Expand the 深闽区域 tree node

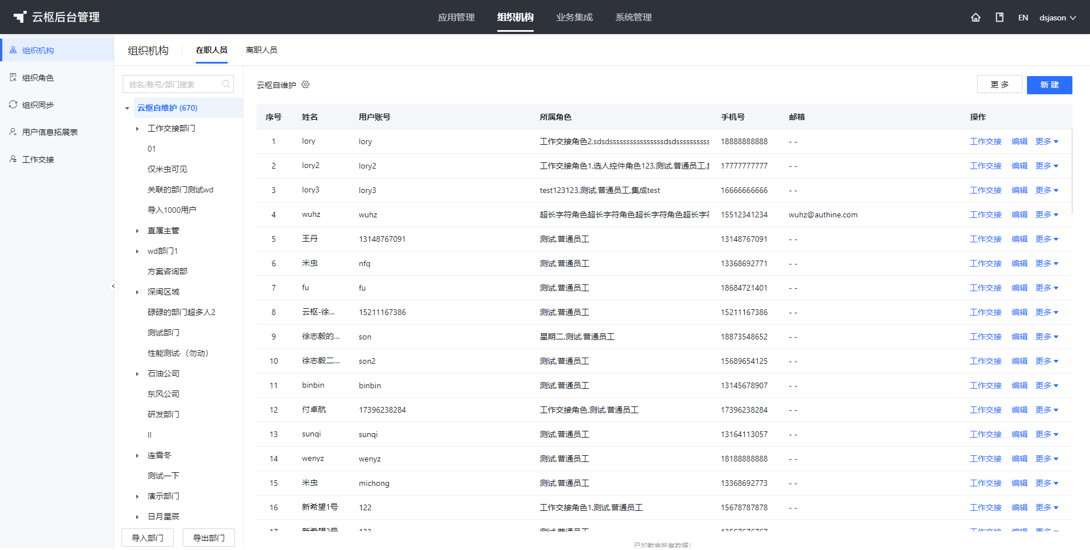(x=137, y=292)
